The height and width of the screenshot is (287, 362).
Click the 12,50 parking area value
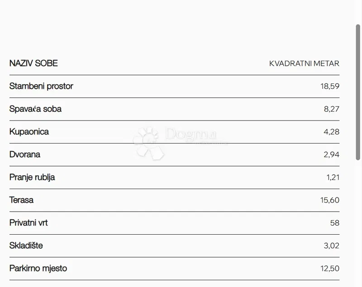point(330,268)
